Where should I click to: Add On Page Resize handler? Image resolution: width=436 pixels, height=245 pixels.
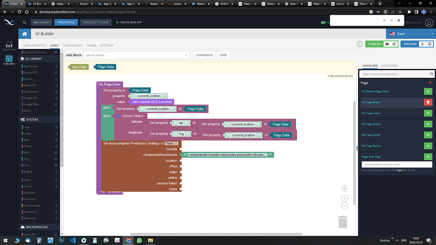pyautogui.click(x=428, y=146)
